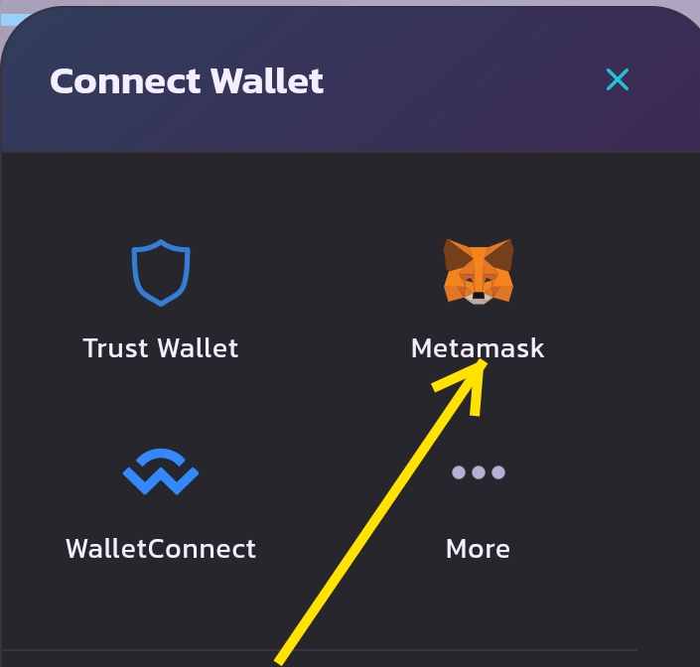Click the yellow arrow's tail near the bottom
Viewport: 700px width, 667px height.
282,658
